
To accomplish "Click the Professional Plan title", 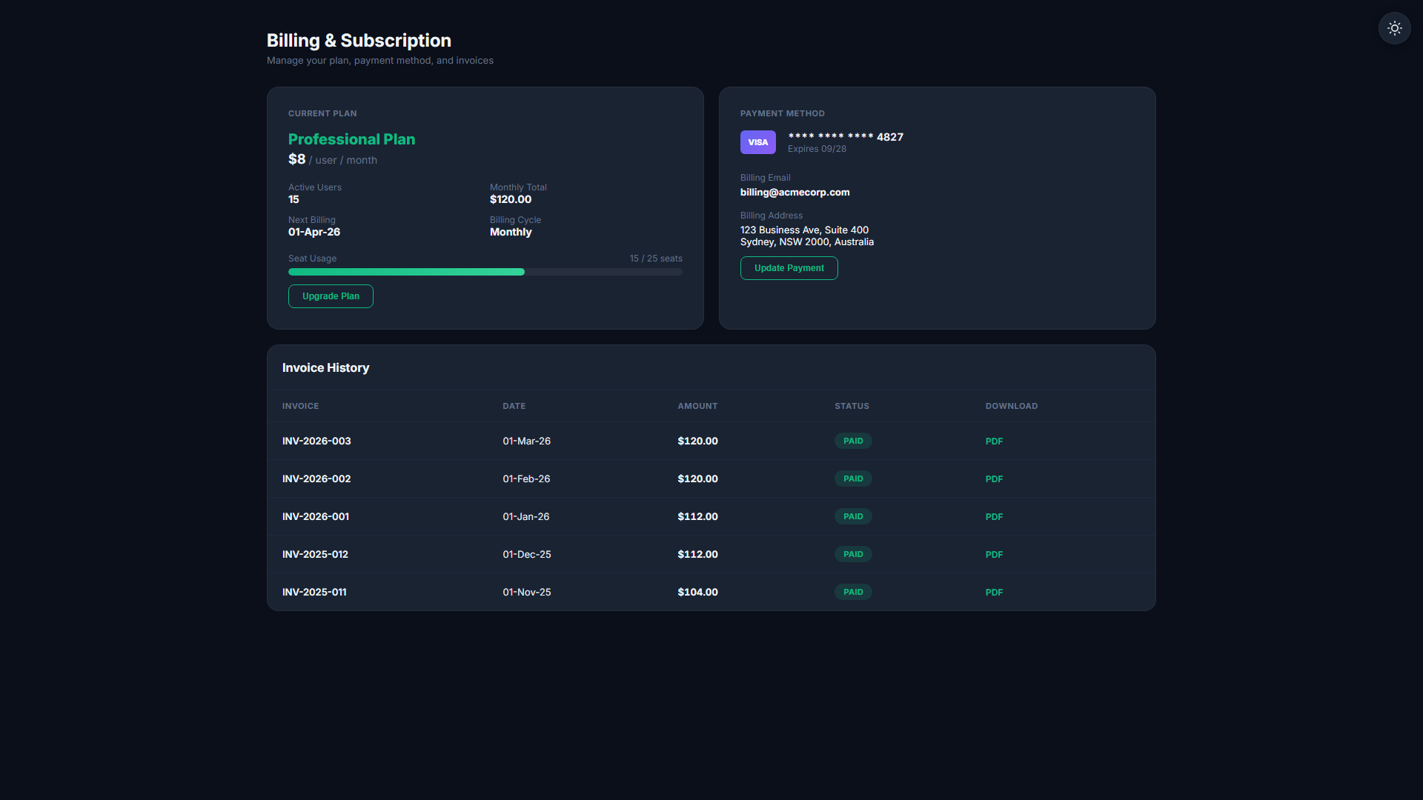I will [351, 139].
